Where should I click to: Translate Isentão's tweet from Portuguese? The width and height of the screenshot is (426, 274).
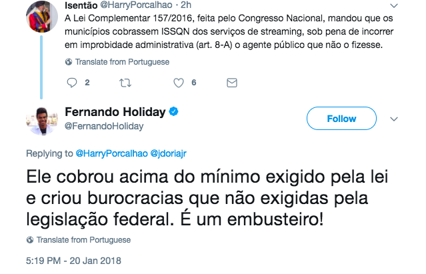[x=122, y=62]
